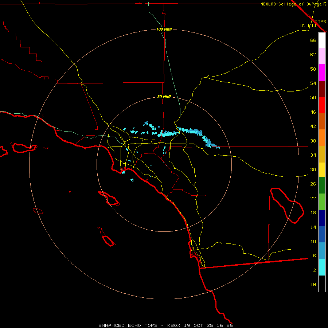Image resolution: width=328 pixels, height=328 pixels.
Task: Click the white swatch in the tops legend
Action: (x=322, y=40)
